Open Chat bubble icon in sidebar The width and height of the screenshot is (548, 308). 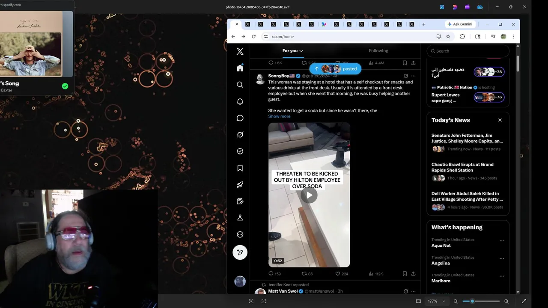coord(240,118)
